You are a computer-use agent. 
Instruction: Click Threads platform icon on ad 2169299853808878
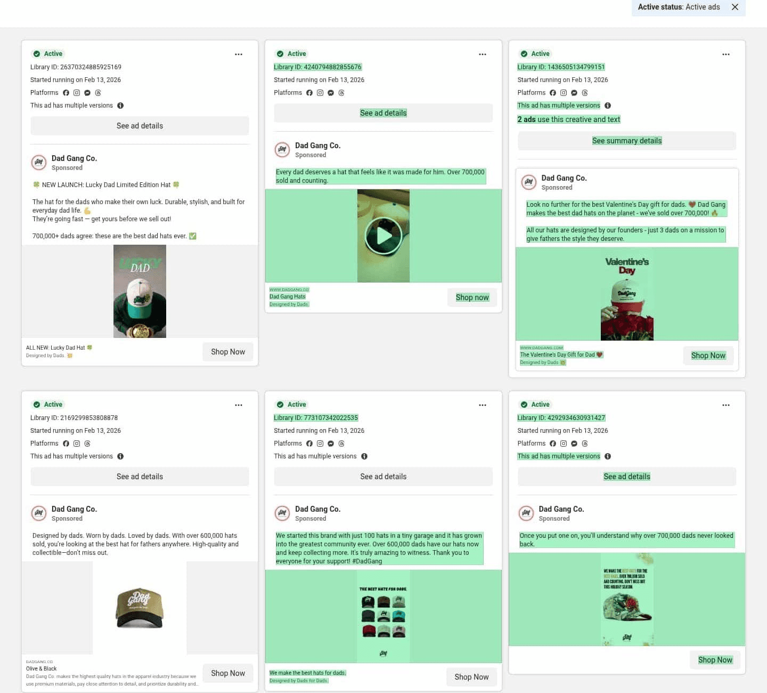[87, 444]
